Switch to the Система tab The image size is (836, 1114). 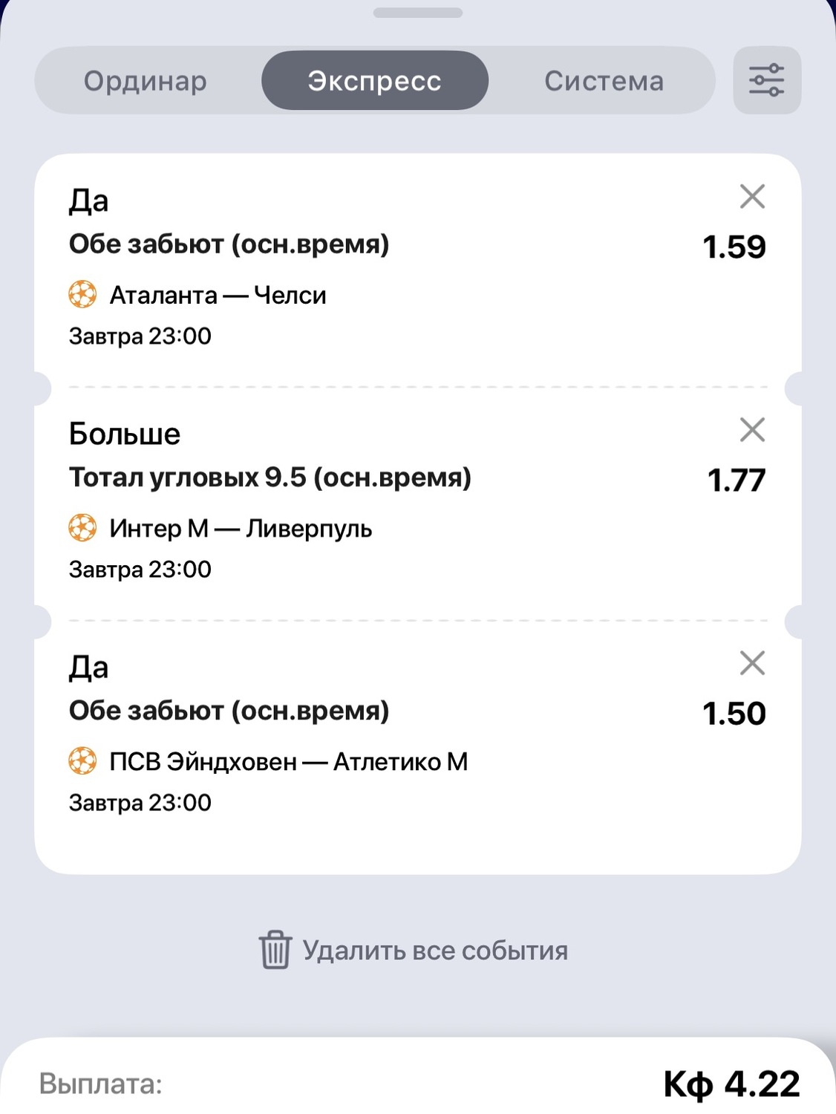(x=604, y=81)
